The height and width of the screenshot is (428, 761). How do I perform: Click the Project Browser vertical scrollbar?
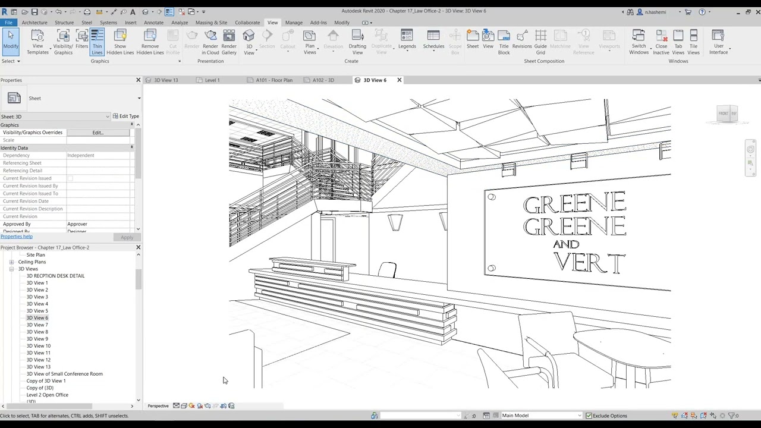139,279
